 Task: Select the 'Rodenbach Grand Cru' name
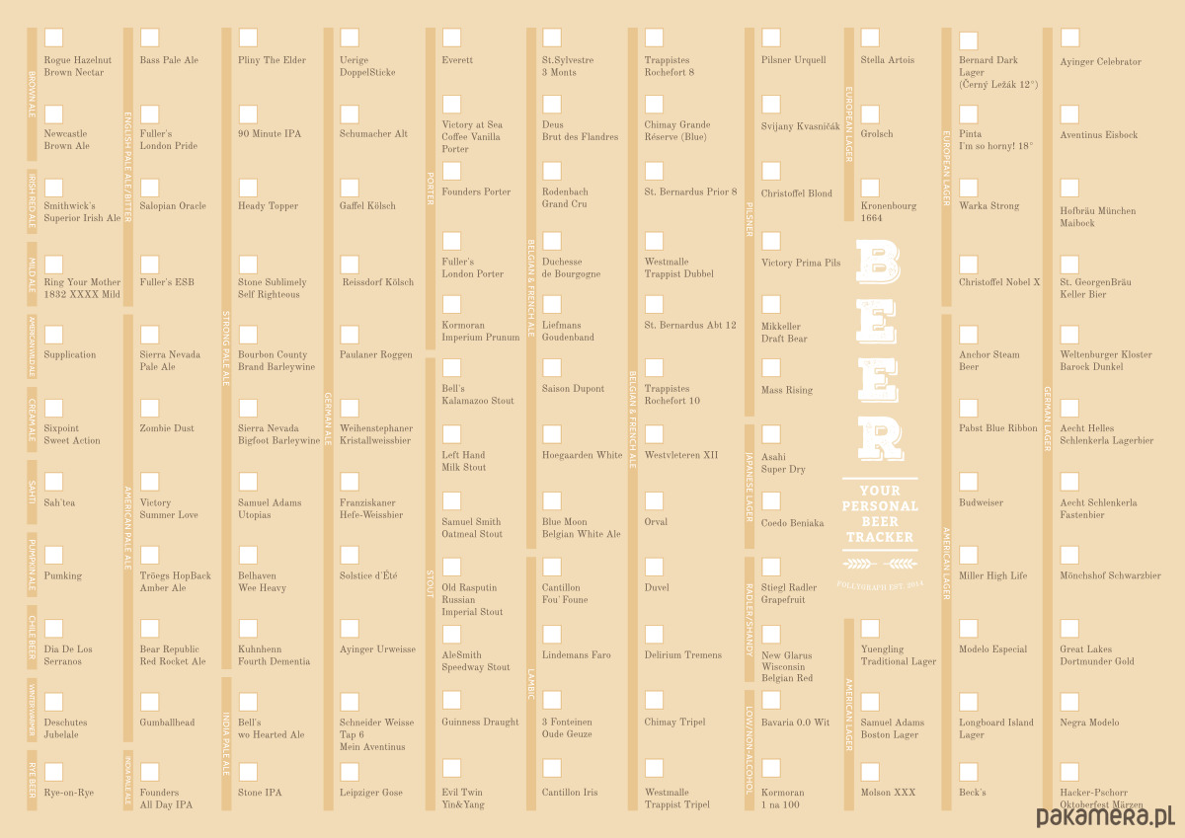click(566, 198)
